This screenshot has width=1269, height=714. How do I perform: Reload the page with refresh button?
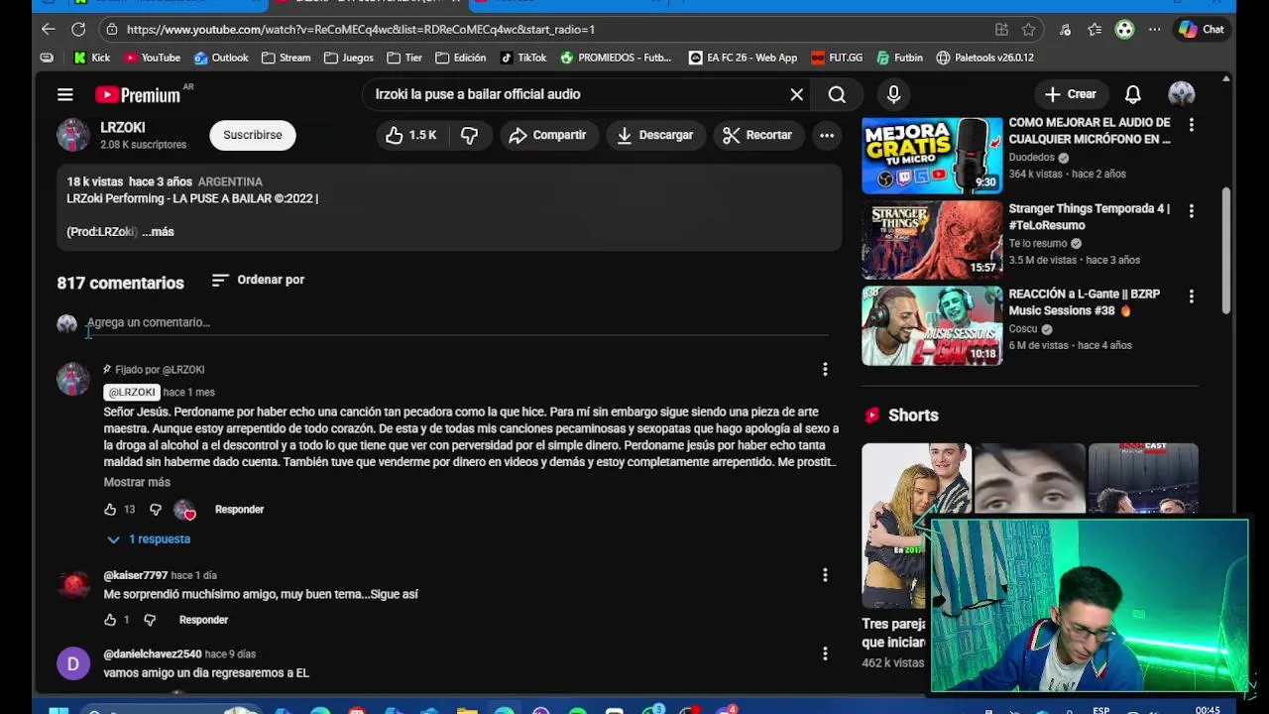click(x=78, y=29)
